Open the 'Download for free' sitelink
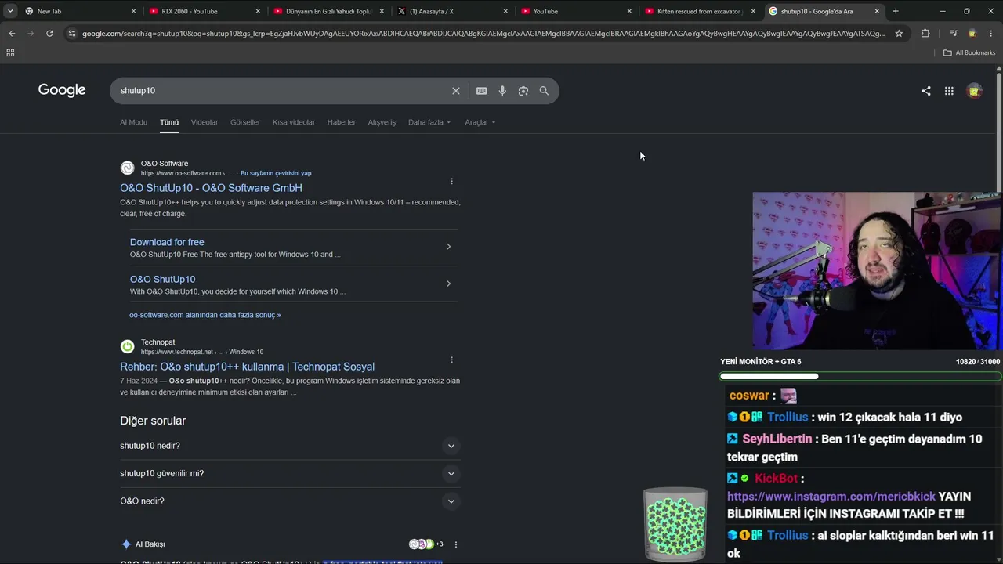This screenshot has height=564, width=1003. (x=167, y=242)
